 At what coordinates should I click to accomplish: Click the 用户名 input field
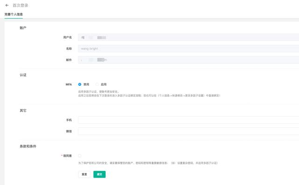(x=188, y=37)
